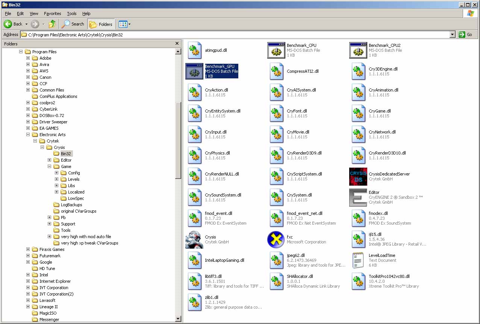Select the libtiff3.dll file icon
Screen dimensions: 480x324
point(195,281)
